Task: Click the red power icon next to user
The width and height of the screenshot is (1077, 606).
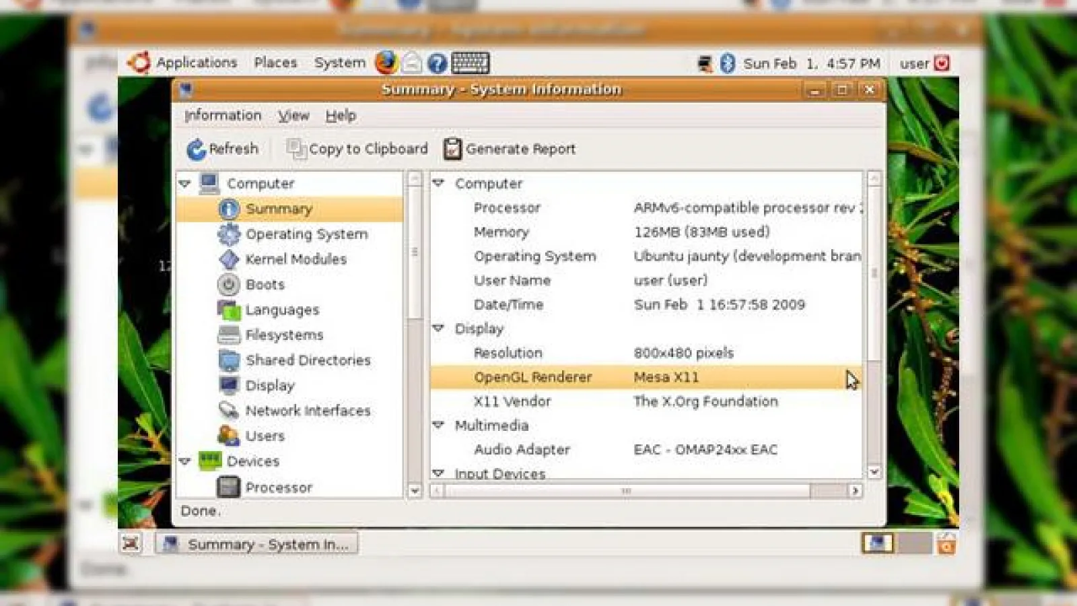Action: coord(942,63)
